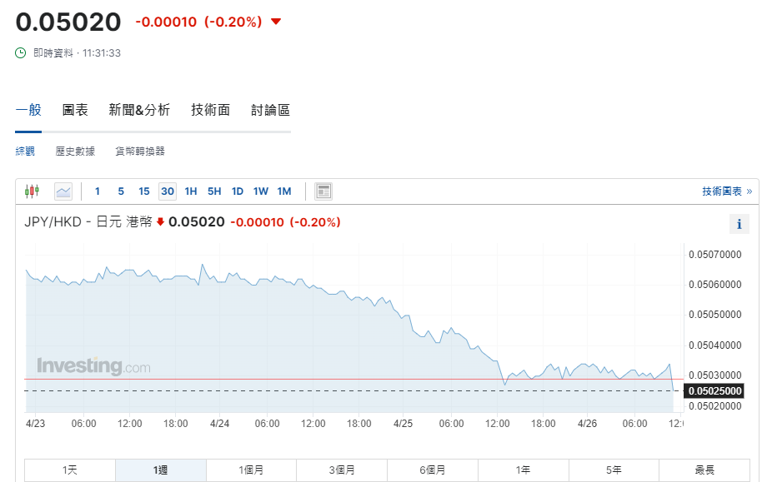Open the 圖表 tab
The width and height of the screenshot is (767, 482).
coord(75,110)
